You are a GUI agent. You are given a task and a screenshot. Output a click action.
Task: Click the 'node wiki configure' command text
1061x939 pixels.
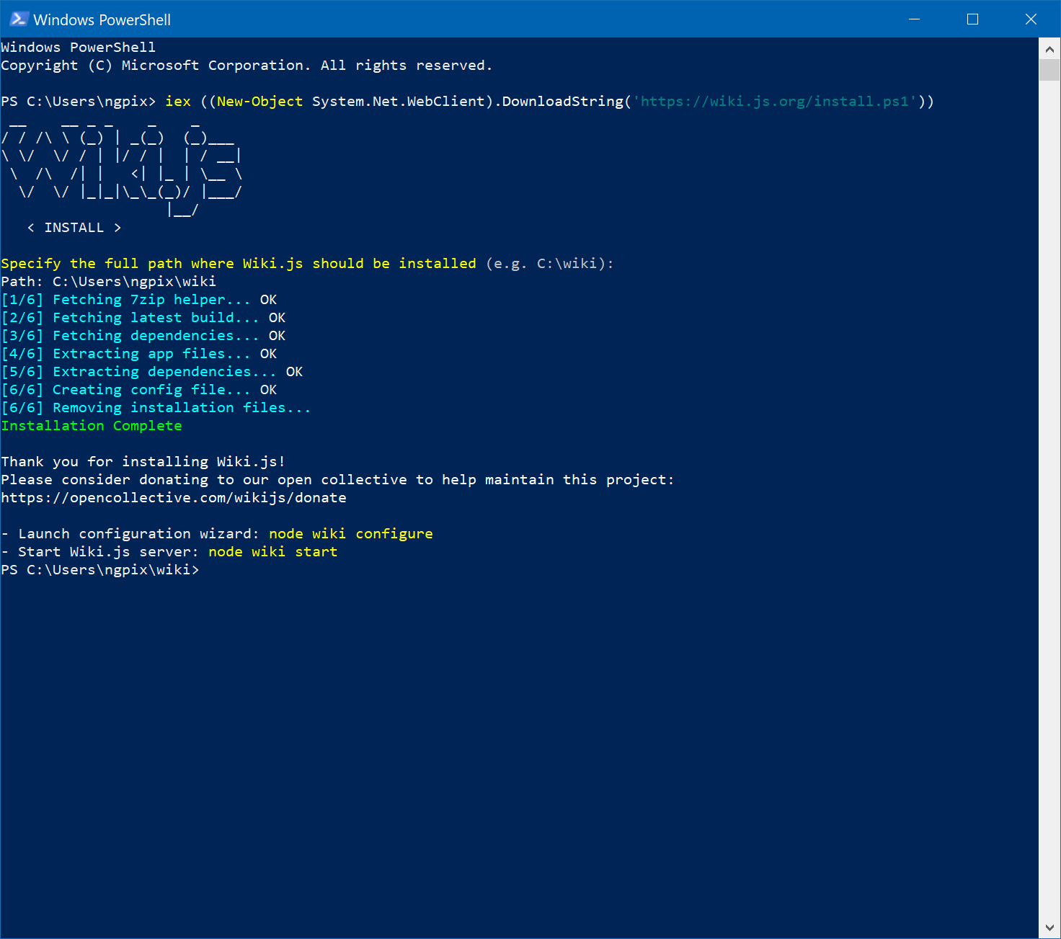pos(351,534)
